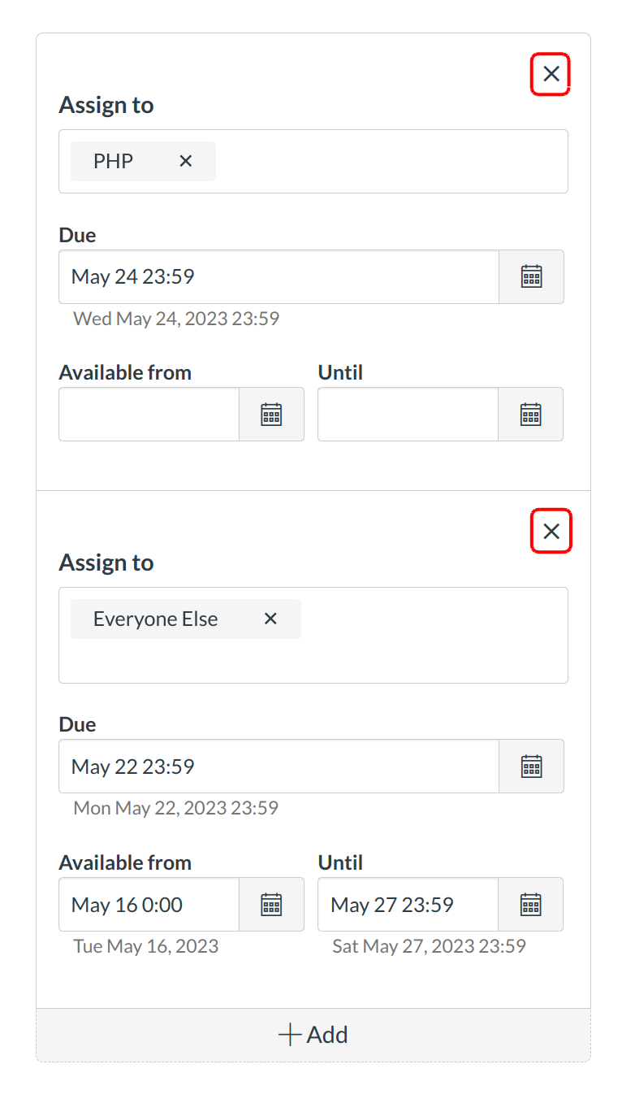The height and width of the screenshot is (1099, 622).
Task: Click Assign to box containing PHP
Action: click(x=390, y=161)
